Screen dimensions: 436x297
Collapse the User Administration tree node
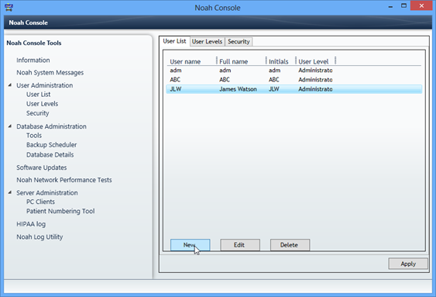[10, 85]
